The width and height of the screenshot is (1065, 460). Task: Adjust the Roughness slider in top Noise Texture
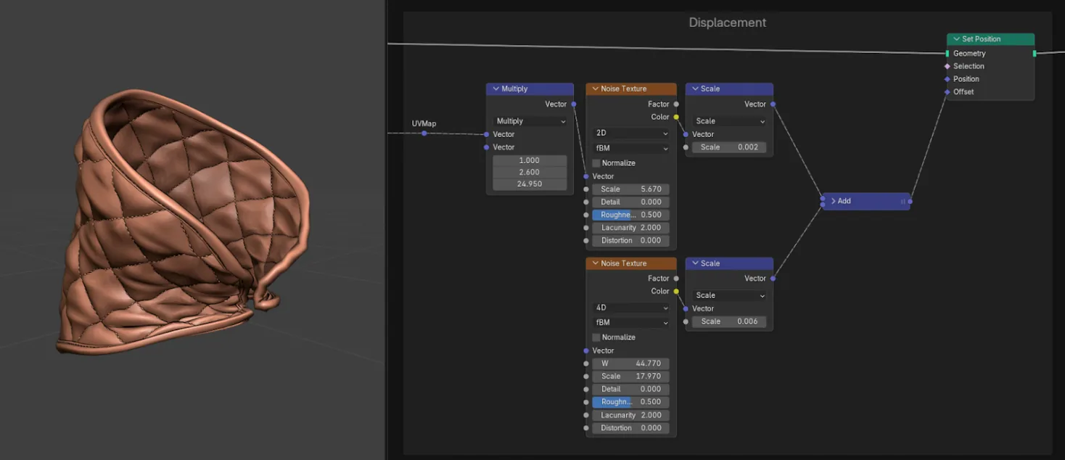[x=631, y=215]
